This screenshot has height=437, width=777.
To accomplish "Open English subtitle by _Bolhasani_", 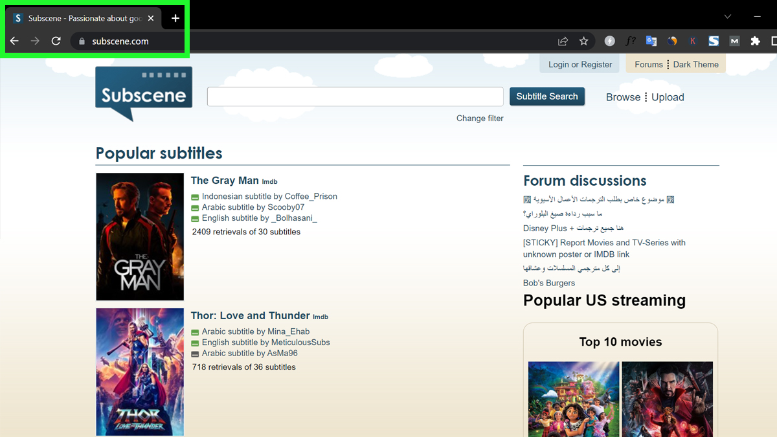I will (260, 218).
